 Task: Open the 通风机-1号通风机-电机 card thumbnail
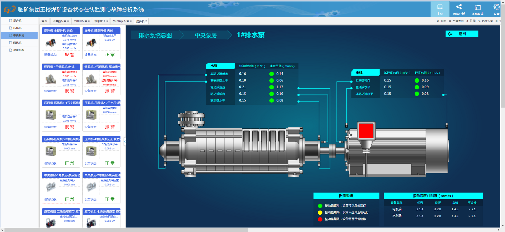tap(51, 79)
